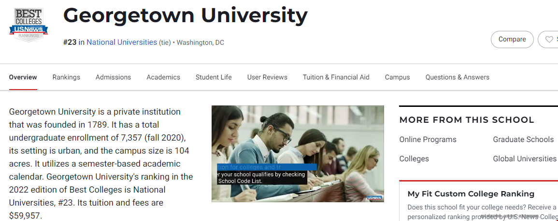This screenshot has height=221, width=558.
Task: Click the US News watermark in video
Action: (374, 197)
